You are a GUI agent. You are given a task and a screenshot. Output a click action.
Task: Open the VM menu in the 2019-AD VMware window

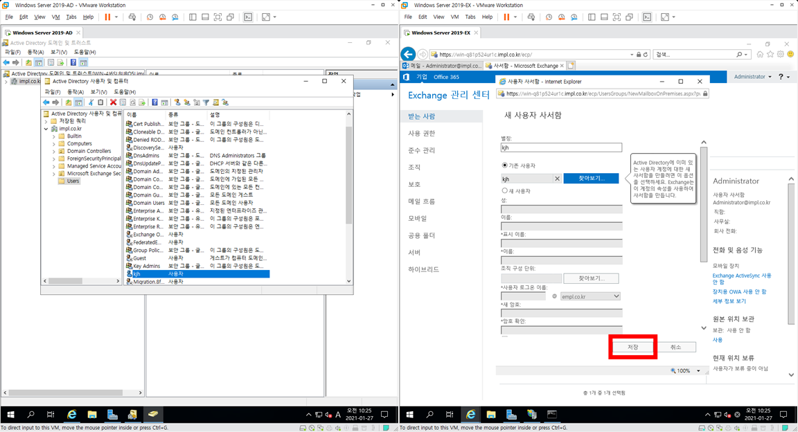tap(55, 17)
